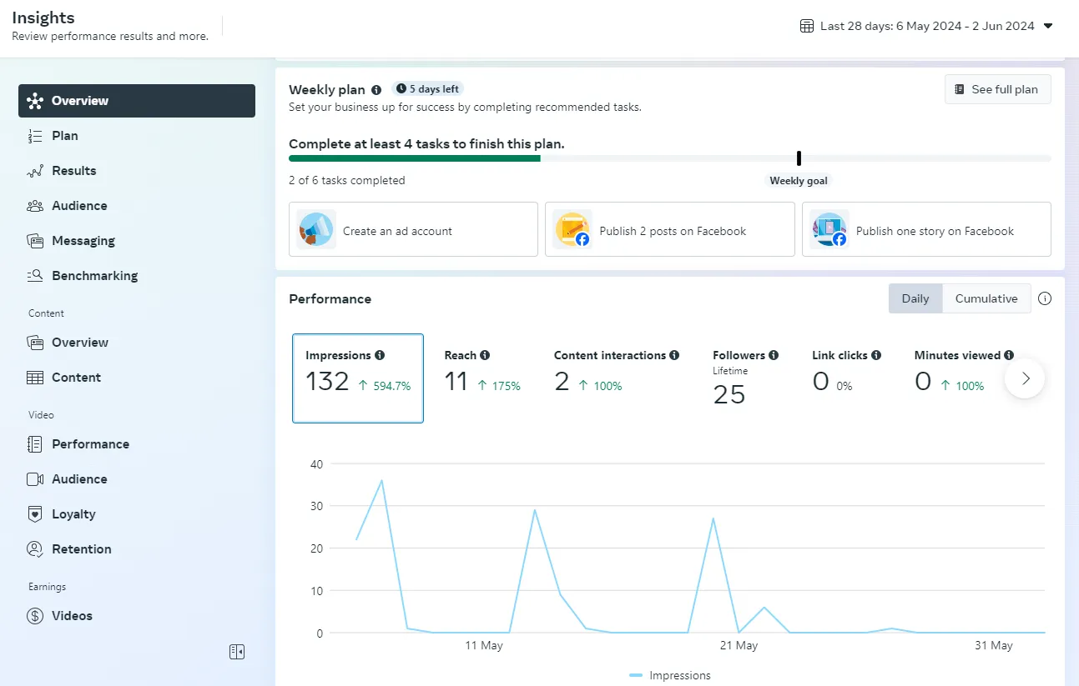1079x686 pixels.
Task: Click the info icon beside Impressions
Action: pos(380,355)
